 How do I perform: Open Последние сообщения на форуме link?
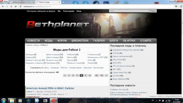(x=41, y=11)
